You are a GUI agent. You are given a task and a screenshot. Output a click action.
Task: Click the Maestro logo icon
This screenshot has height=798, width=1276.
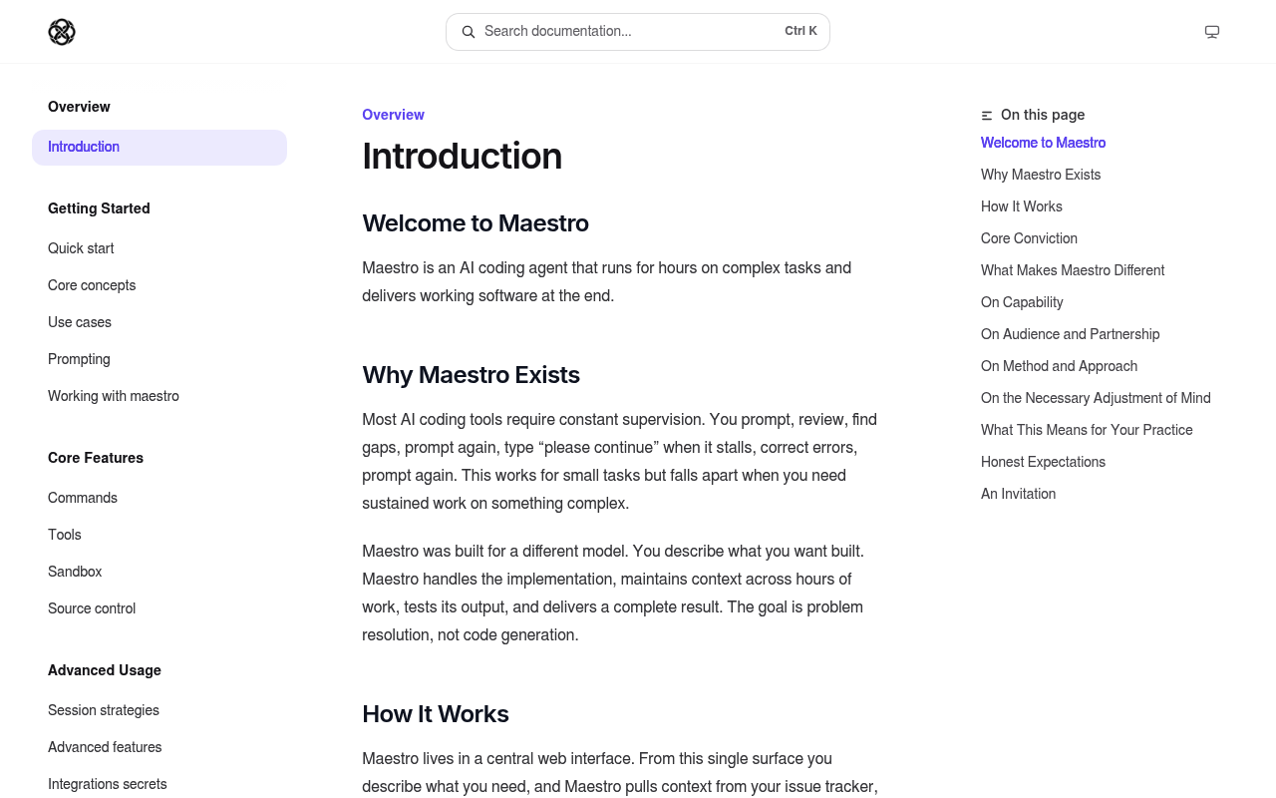62,32
